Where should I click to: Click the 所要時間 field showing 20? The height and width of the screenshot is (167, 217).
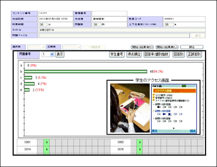[x=43, y=25]
